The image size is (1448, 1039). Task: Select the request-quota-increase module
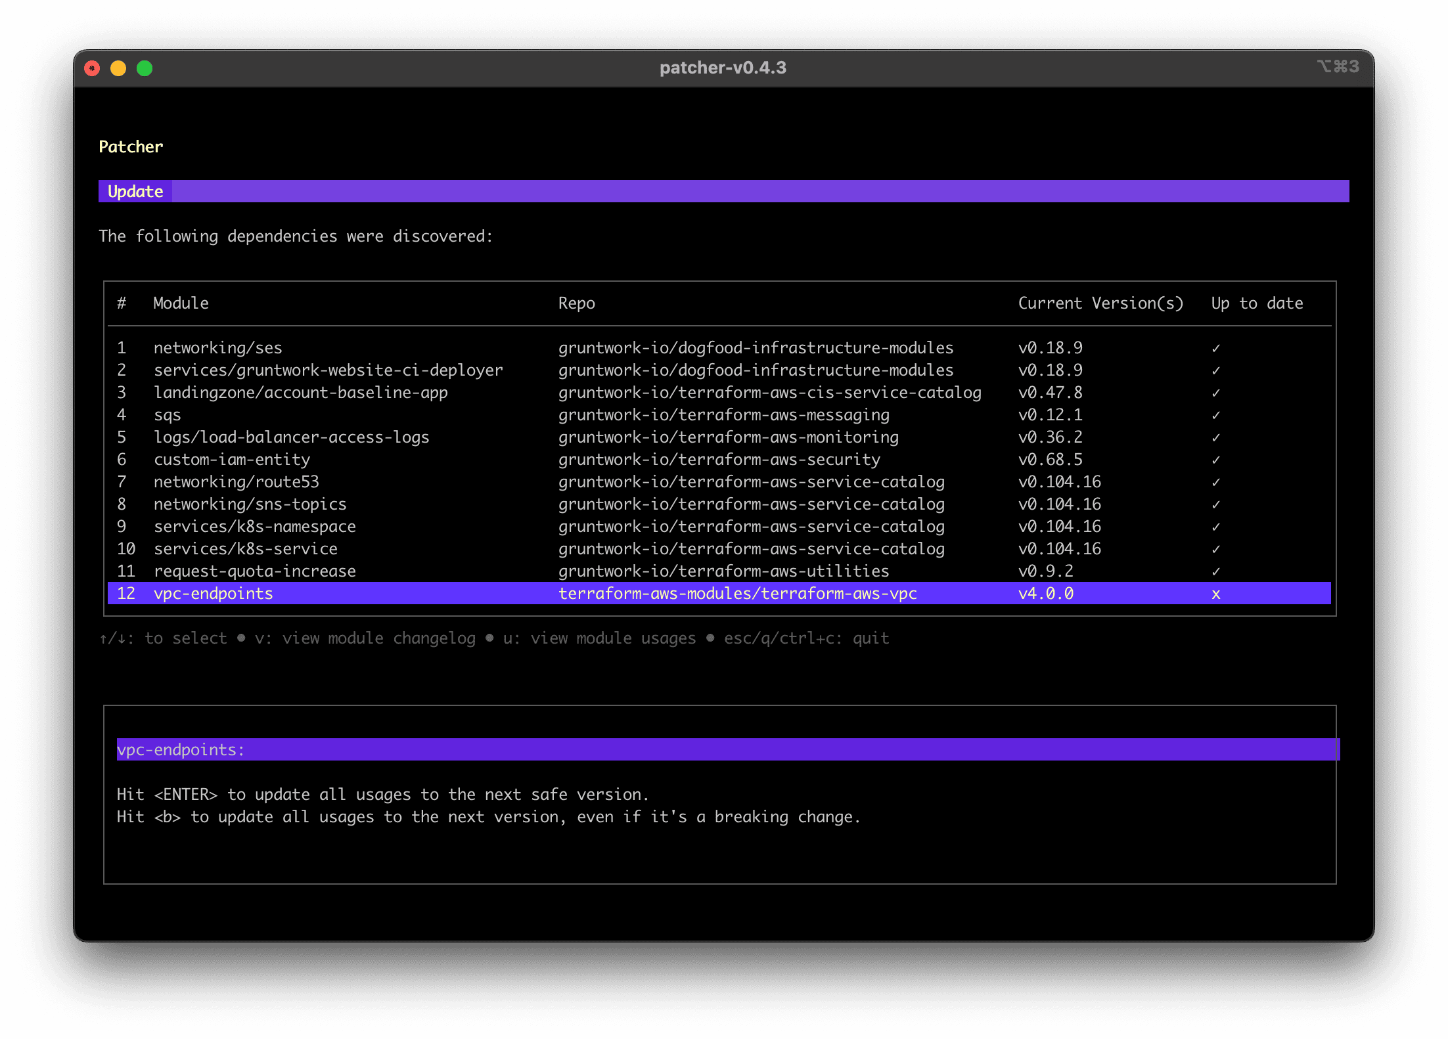[719, 571]
